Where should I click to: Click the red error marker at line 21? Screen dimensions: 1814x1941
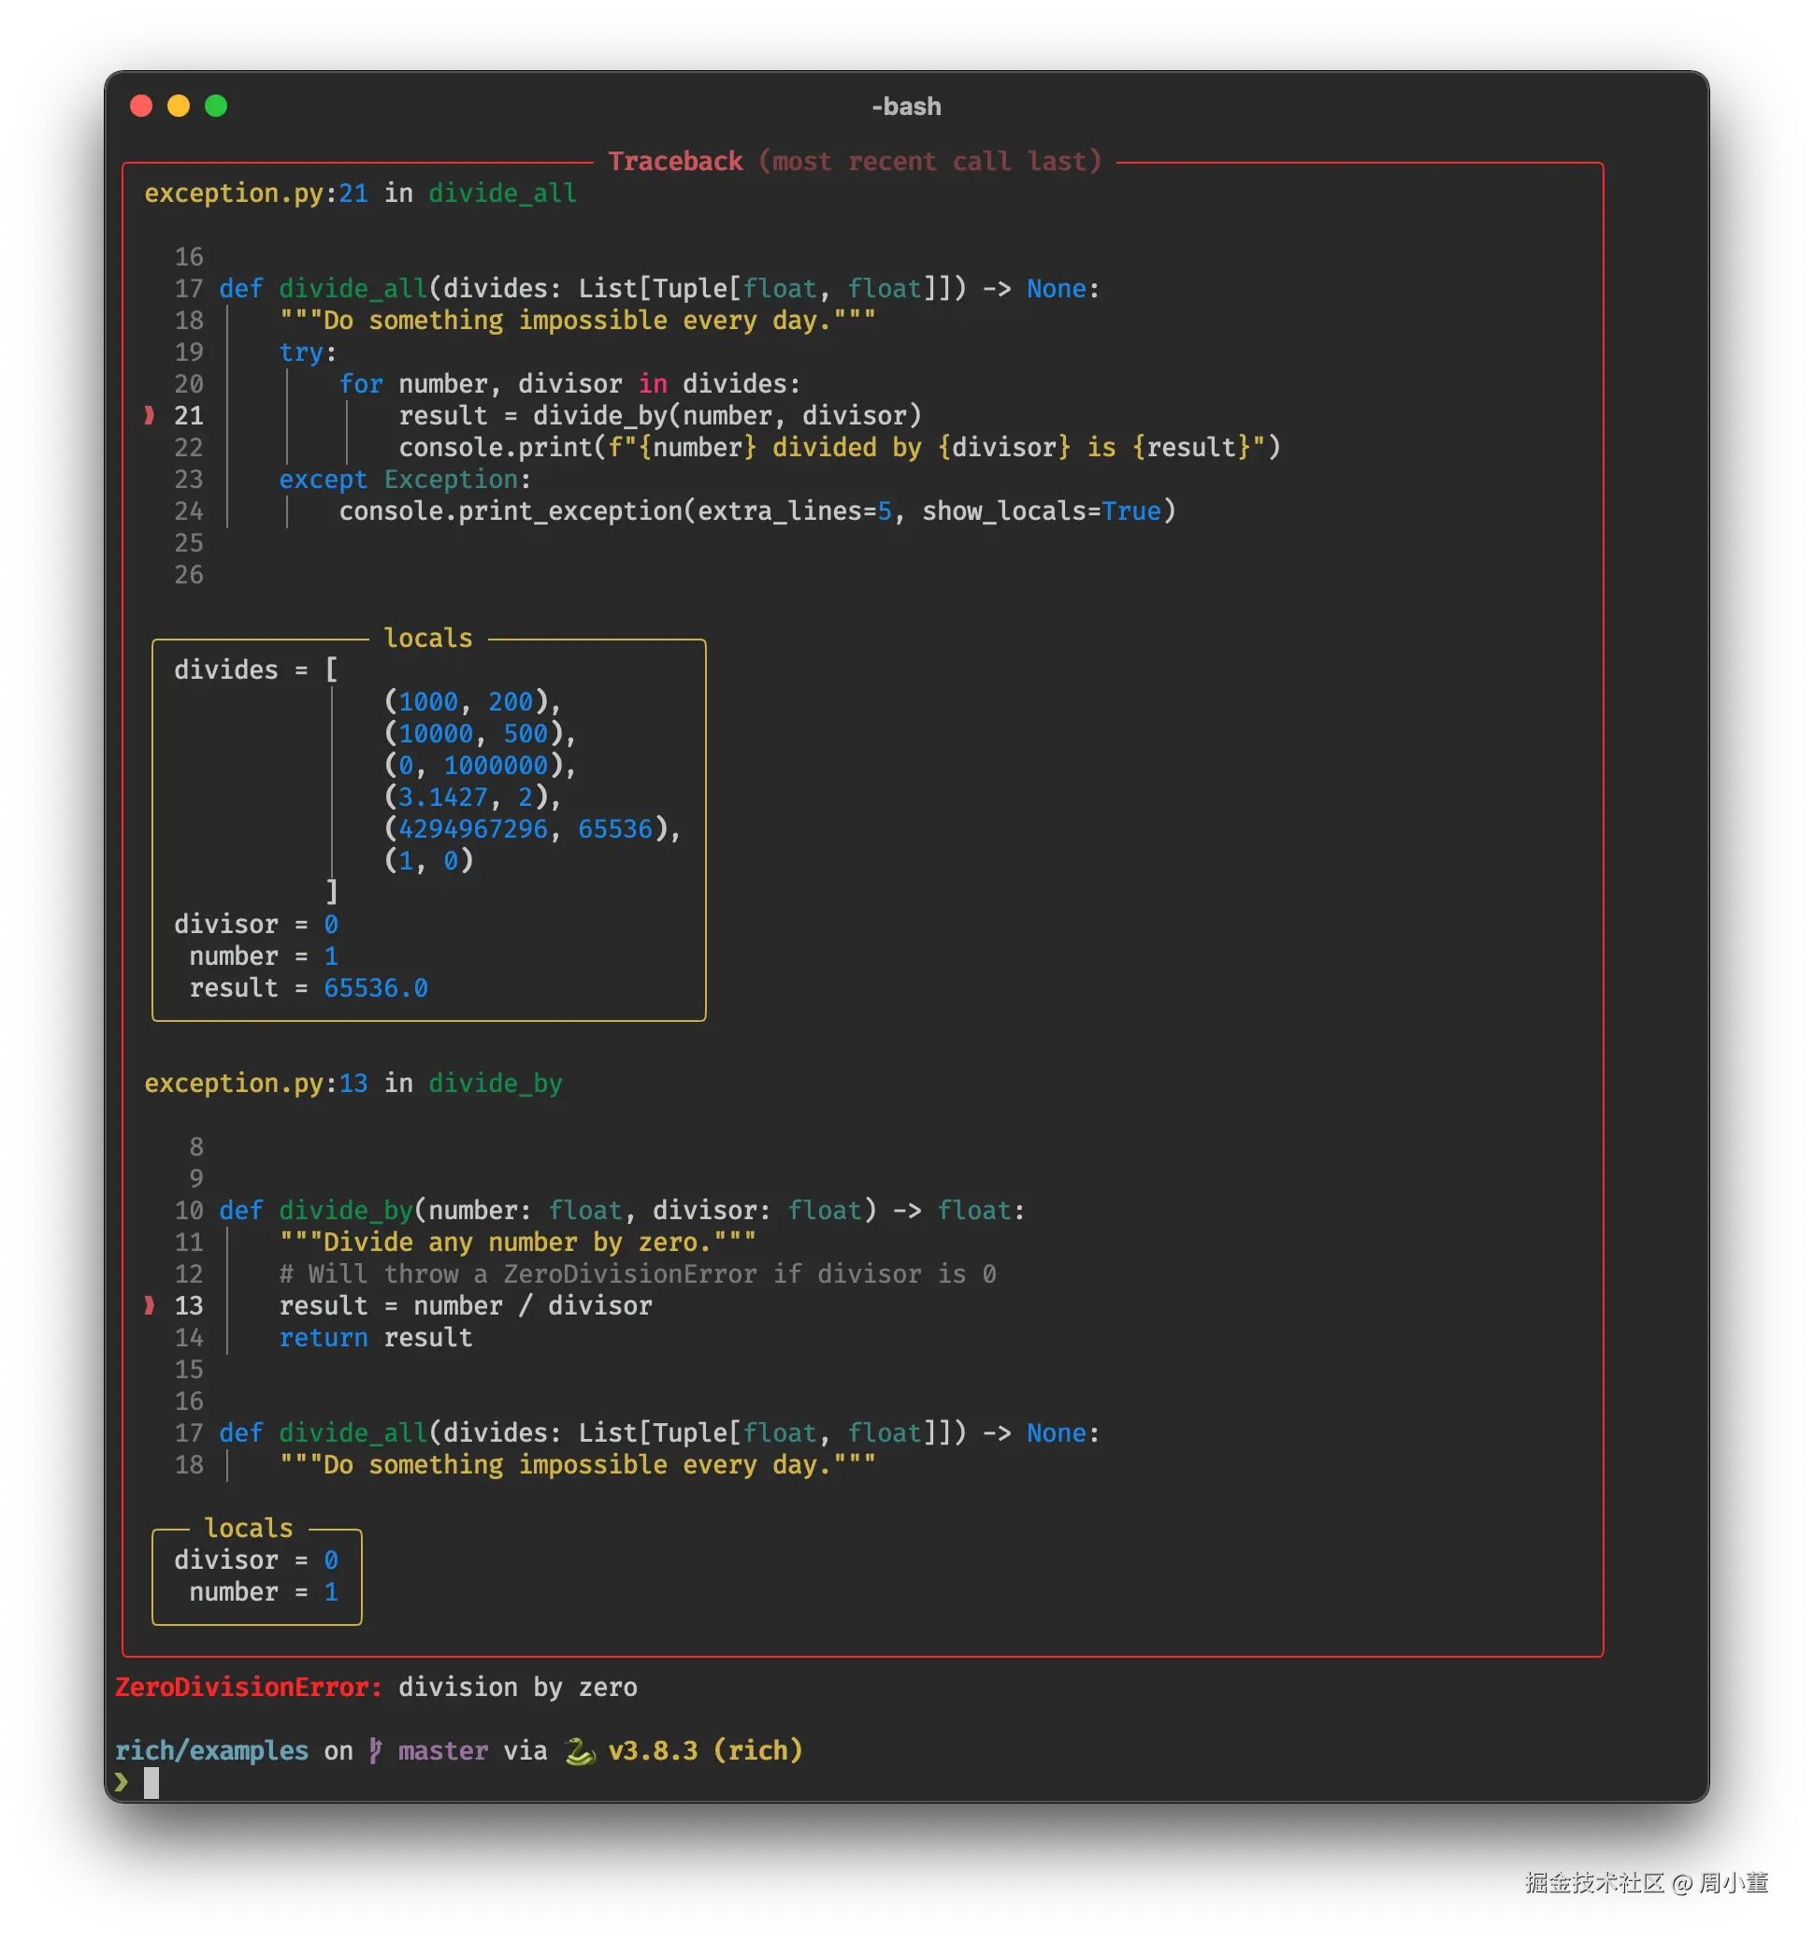tap(150, 415)
